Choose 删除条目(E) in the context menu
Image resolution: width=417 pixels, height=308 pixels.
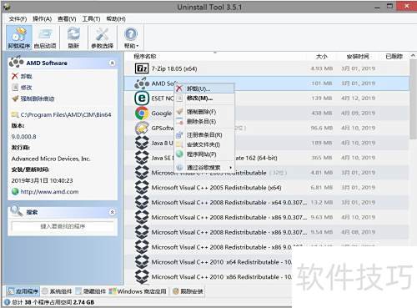pyautogui.click(x=204, y=121)
